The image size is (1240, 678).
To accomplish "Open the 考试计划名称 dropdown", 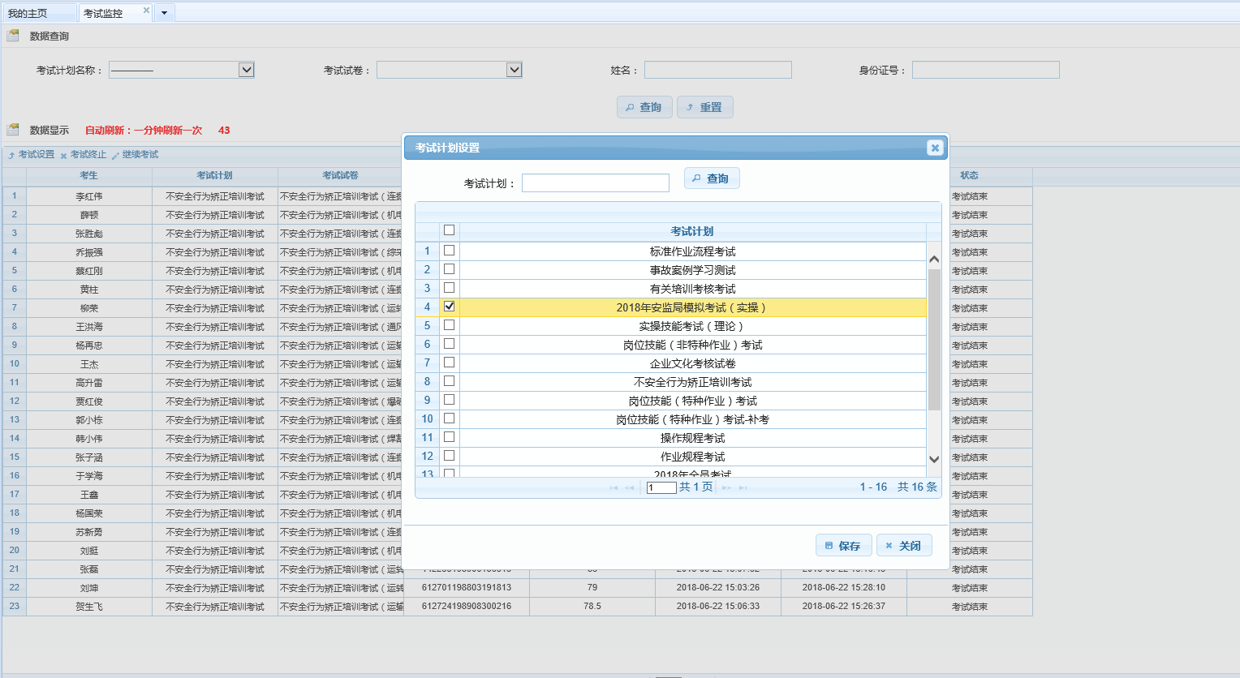I will coord(247,70).
